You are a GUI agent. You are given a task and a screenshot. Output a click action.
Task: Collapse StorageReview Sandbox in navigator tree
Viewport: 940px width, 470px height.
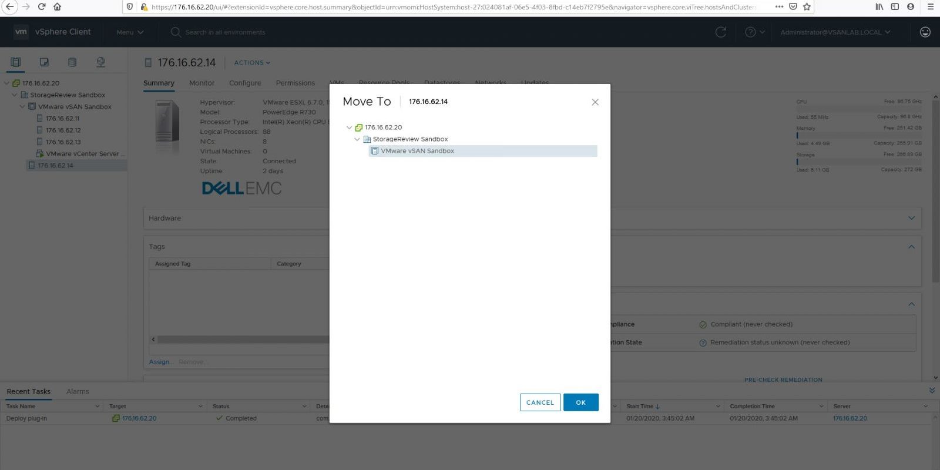pyautogui.click(x=15, y=95)
